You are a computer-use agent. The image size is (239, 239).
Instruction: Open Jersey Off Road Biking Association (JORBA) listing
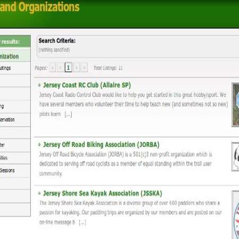[101, 144]
